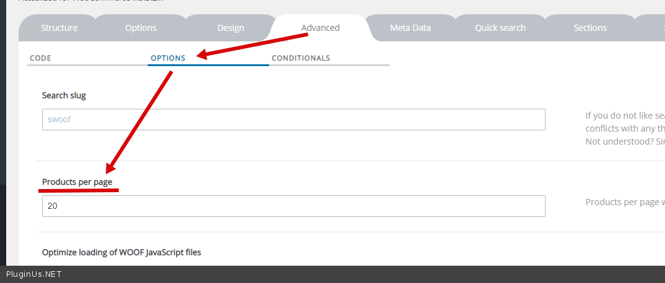Focus the Products per page field
The width and height of the screenshot is (665, 283).
pyautogui.click(x=293, y=206)
